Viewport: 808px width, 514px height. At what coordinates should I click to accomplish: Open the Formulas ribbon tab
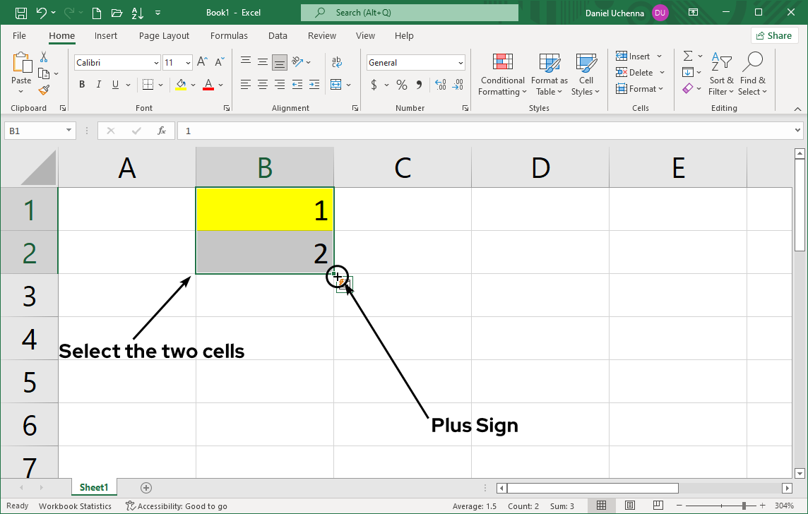click(229, 35)
